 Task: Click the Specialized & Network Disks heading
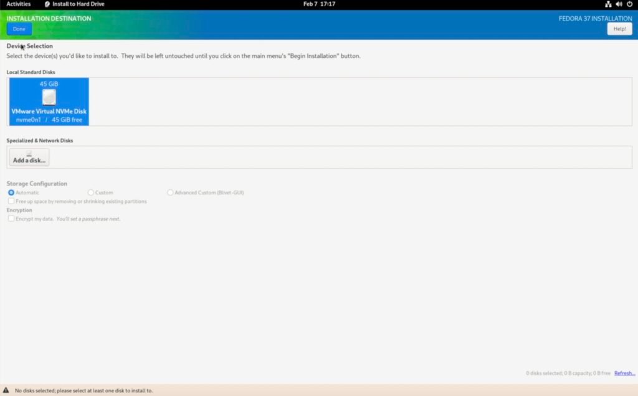click(x=40, y=140)
